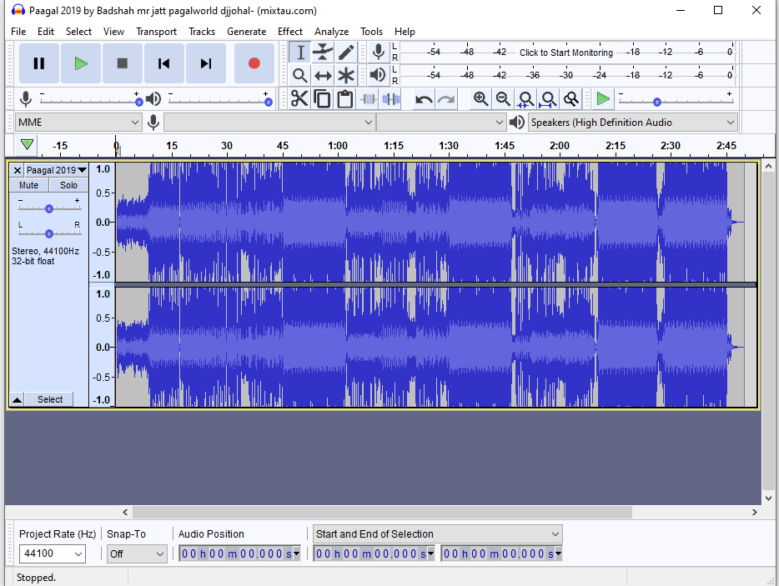Choose the Time Shift tool
This screenshot has height=586, width=779.
point(323,76)
